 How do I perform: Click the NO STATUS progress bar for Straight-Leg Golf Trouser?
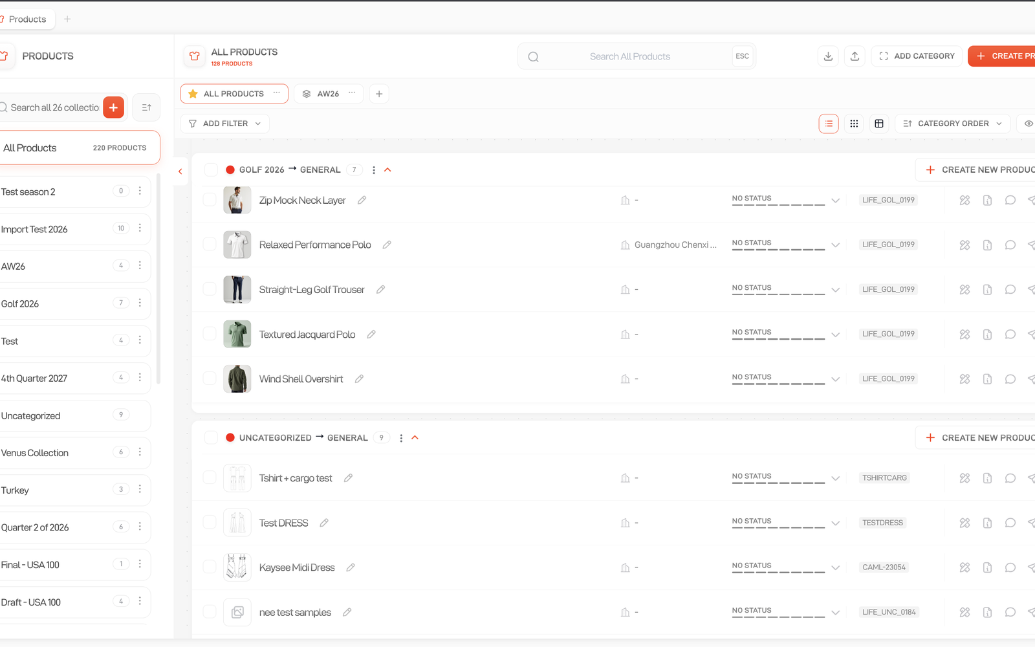778,294
